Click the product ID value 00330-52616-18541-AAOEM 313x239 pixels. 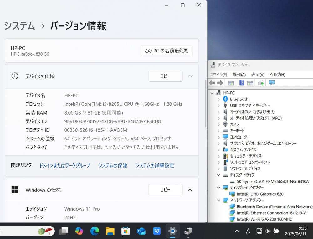click(95, 130)
